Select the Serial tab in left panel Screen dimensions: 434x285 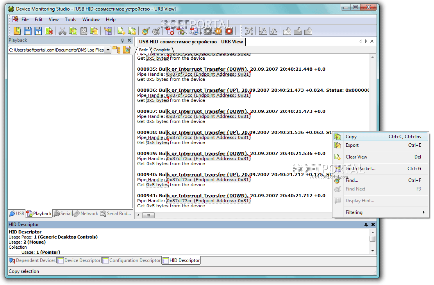(63, 214)
